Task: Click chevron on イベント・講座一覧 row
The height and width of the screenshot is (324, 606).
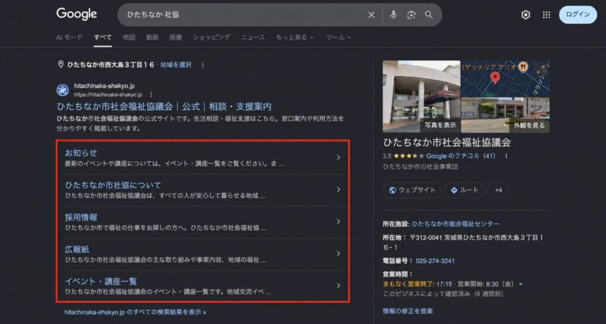Action: point(338,286)
